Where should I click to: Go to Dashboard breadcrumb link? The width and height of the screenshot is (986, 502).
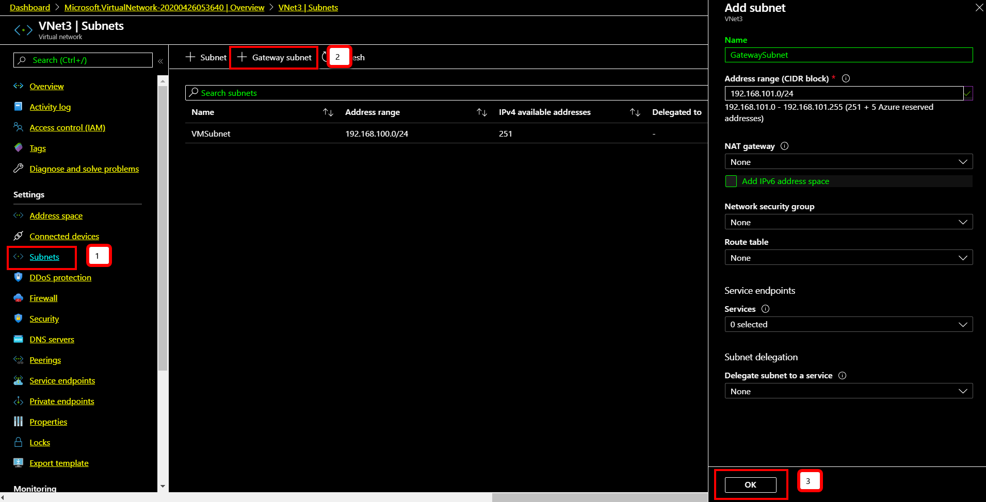[x=30, y=7]
